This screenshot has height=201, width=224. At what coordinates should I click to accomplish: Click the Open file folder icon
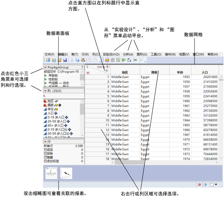59,60
